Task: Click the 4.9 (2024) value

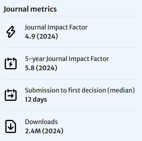Action: [x=42, y=37]
